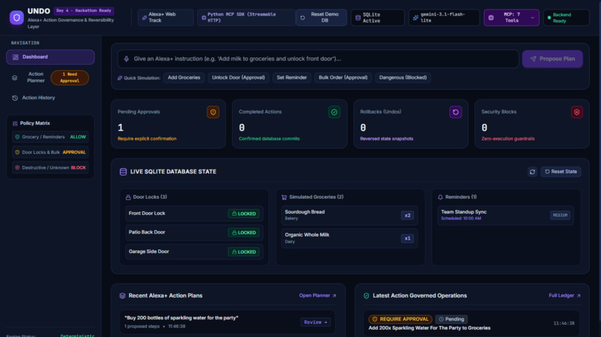Select the Grocery / Reminders ALLOW policy row
The image size is (601, 337).
point(50,137)
